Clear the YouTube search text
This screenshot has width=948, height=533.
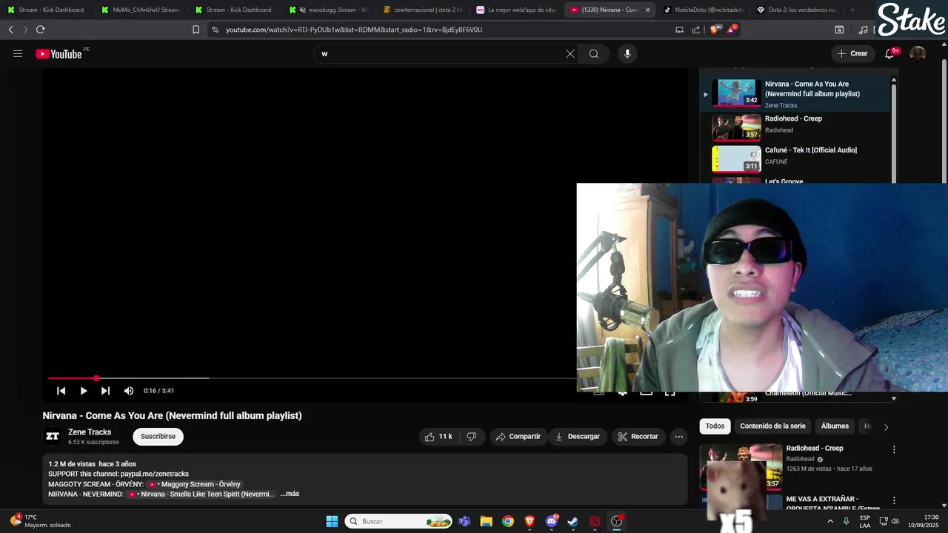coord(570,53)
